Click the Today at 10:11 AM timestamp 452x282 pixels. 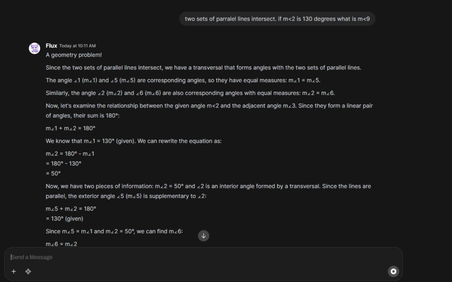[x=77, y=46]
